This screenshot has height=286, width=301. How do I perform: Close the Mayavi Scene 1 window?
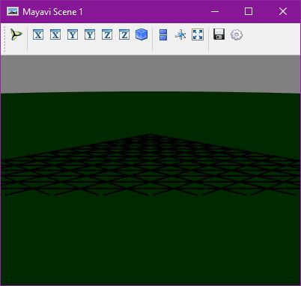coord(283,11)
